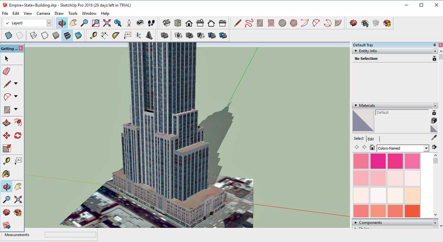Open the materials Details arrow menu

(x=434, y=147)
